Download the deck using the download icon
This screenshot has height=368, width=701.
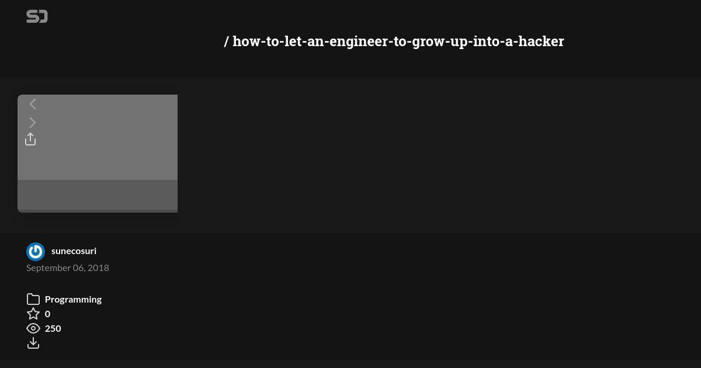(x=33, y=343)
